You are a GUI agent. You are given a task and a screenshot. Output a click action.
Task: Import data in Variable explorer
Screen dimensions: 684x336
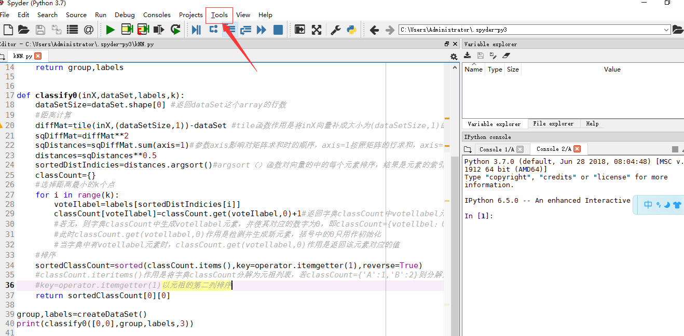(x=468, y=55)
